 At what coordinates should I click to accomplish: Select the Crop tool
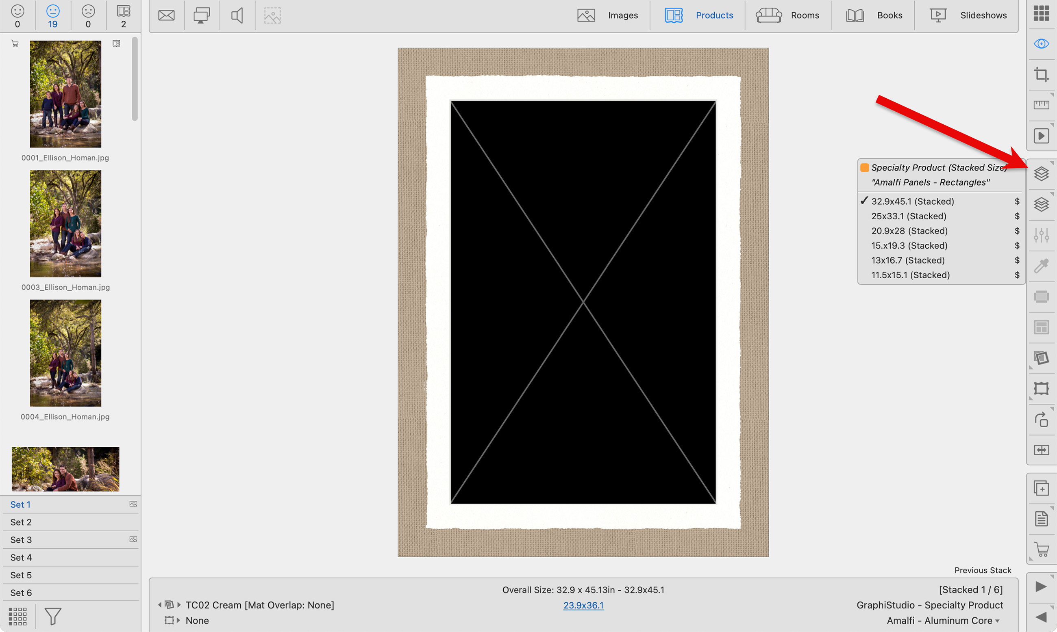click(1041, 74)
